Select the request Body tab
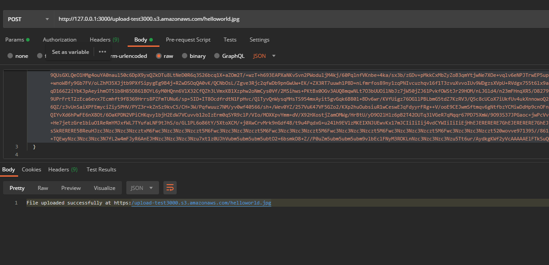The image size is (549, 265). pos(144,40)
